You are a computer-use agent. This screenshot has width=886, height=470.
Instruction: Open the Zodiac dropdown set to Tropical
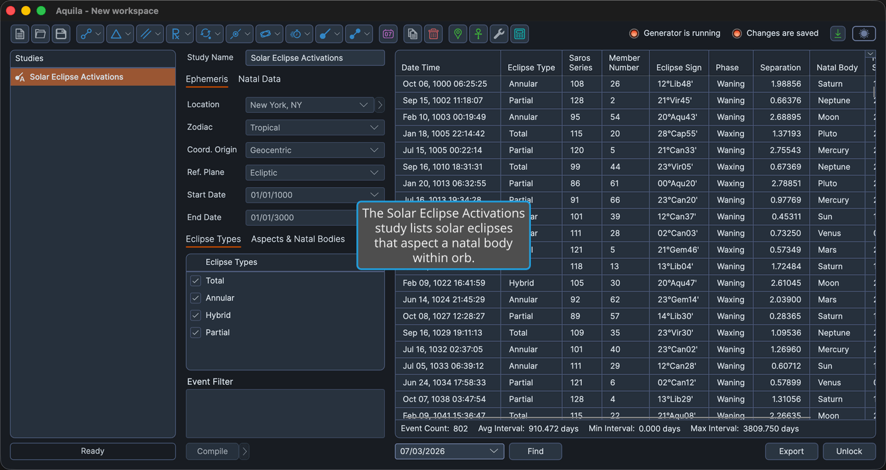click(315, 127)
